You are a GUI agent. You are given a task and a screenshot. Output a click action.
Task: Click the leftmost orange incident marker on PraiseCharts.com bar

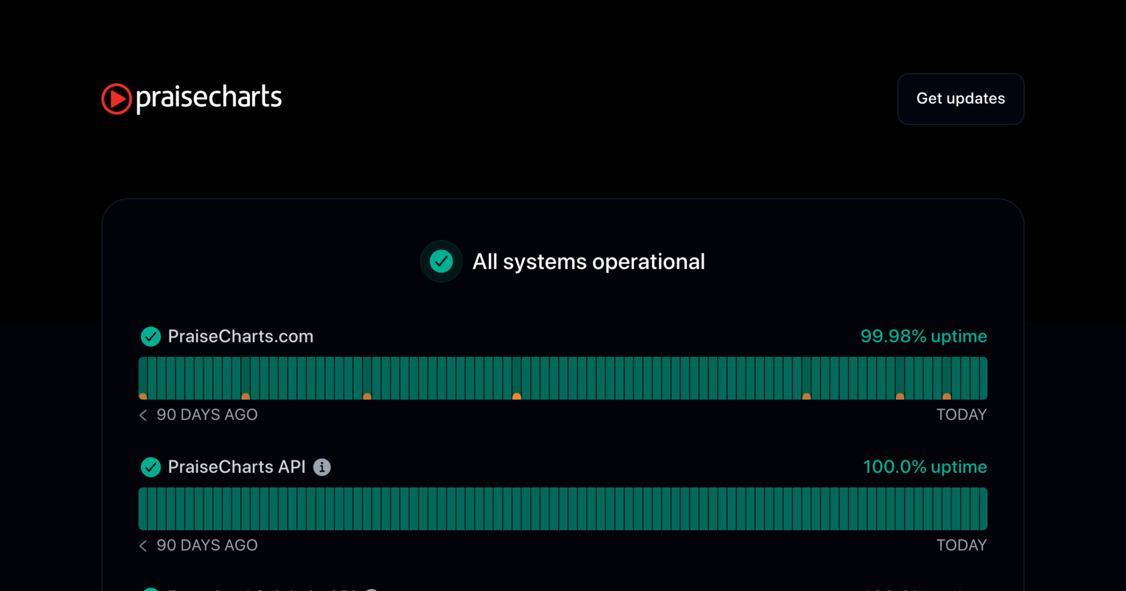143,396
